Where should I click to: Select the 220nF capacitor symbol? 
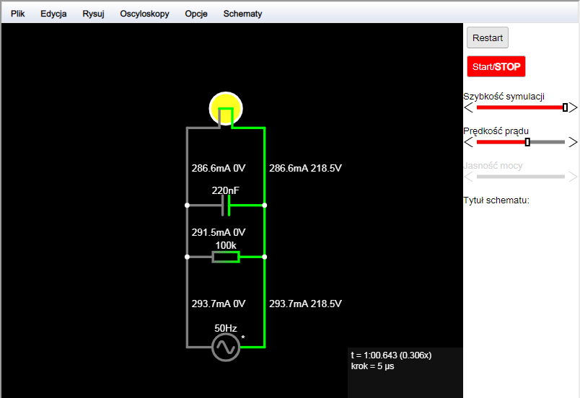[x=226, y=205]
